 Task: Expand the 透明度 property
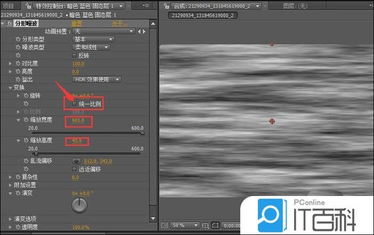(x=10, y=227)
